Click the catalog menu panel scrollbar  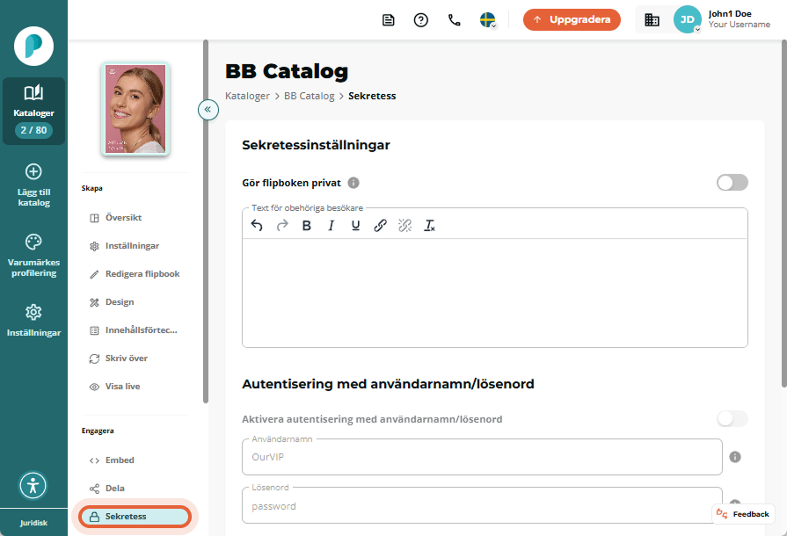[x=205, y=221]
